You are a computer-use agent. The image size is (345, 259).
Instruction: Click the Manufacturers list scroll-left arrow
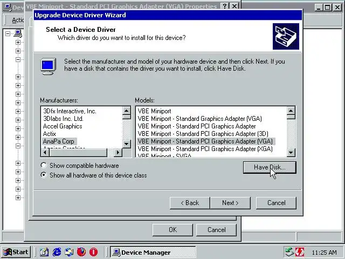(x=45, y=152)
